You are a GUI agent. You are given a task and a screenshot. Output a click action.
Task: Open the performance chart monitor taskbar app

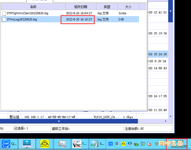point(62,144)
